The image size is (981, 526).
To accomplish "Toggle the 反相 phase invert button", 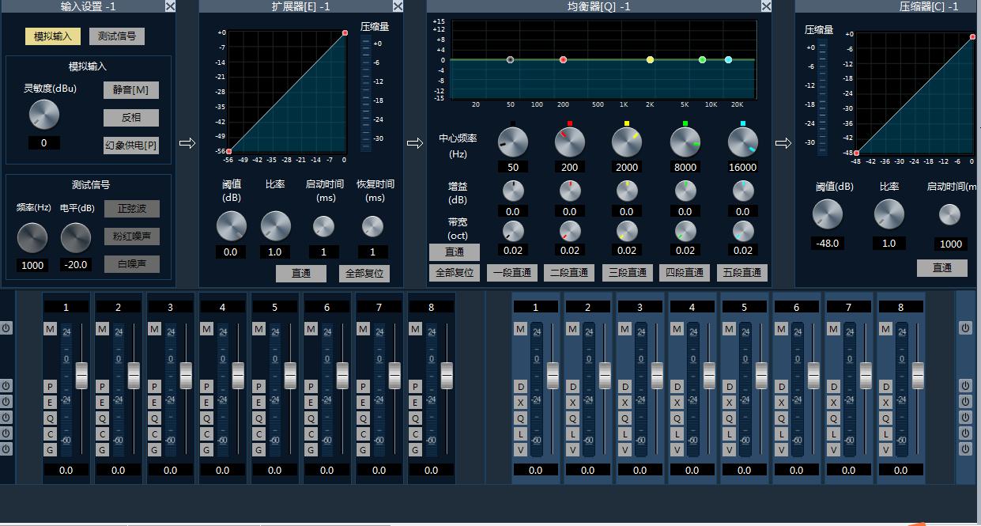I will click(130, 118).
